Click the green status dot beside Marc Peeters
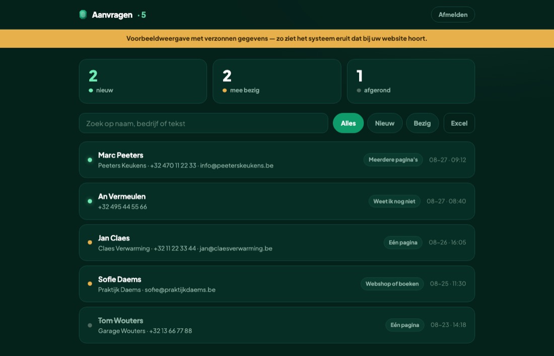 [x=90, y=160]
